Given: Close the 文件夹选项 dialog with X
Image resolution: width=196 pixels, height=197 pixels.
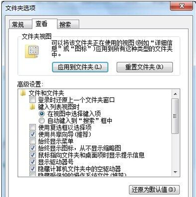Looking at the screenshot, I should (x=181, y=6).
